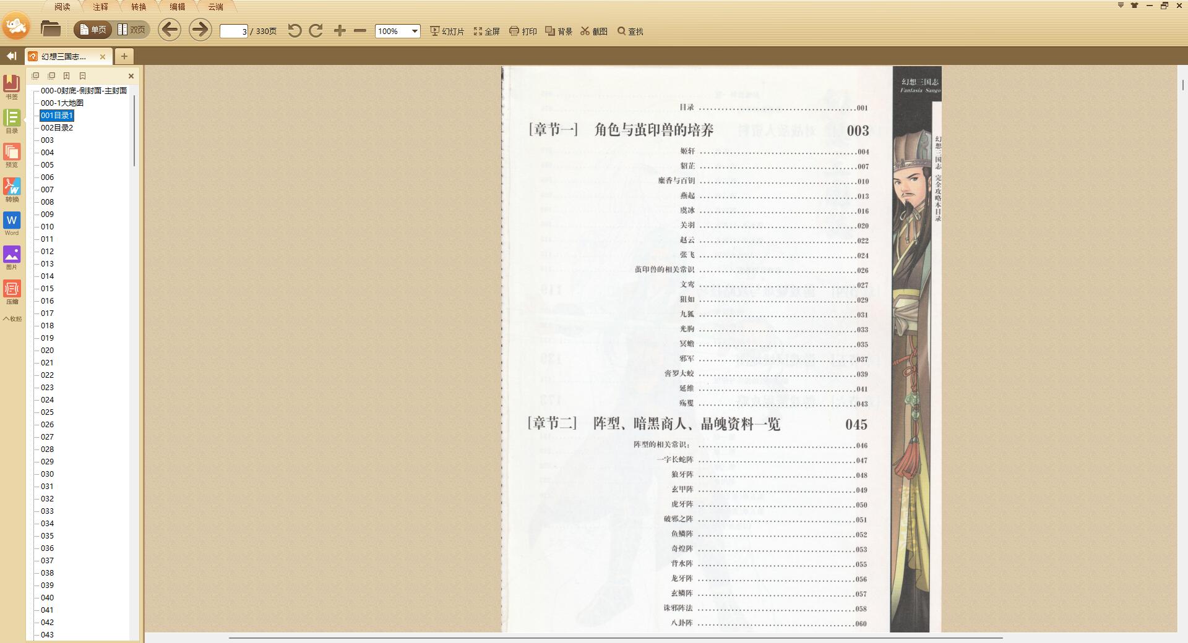Click the zoom in plus icon
1188x643 pixels.
point(340,30)
